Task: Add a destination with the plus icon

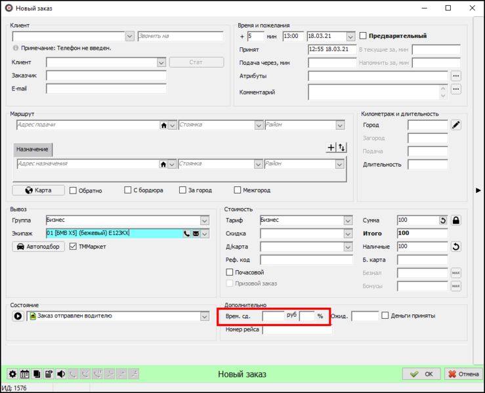Action: (331, 148)
